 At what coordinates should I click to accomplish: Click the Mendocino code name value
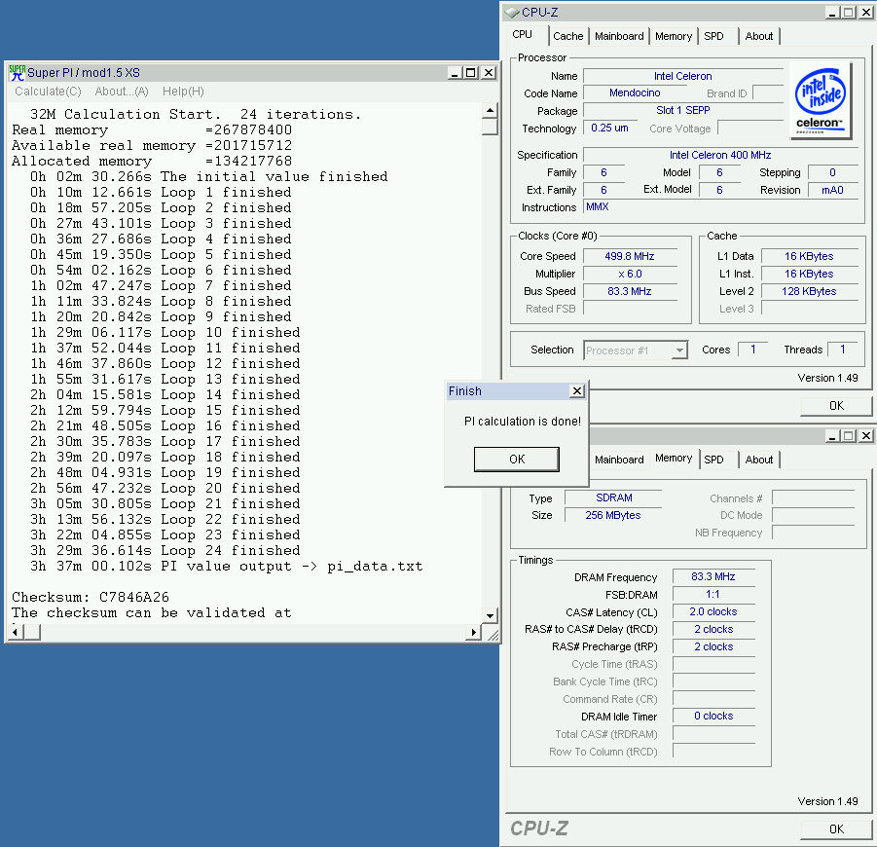[x=635, y=92]
